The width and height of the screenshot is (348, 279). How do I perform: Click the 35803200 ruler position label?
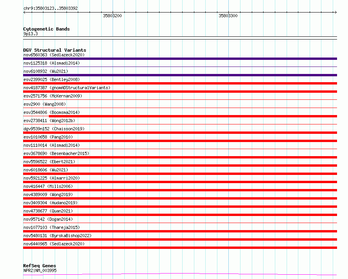112,16
